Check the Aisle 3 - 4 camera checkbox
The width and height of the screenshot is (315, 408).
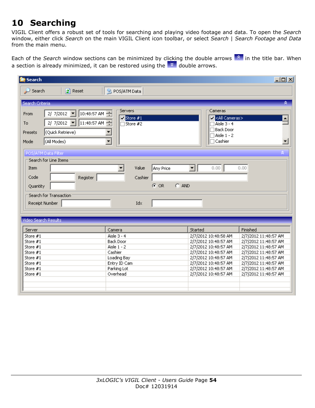pyautogui.click(x=212, y=124)
